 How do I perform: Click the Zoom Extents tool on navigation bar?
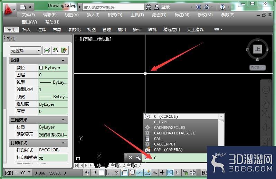(x=266, y=114)
